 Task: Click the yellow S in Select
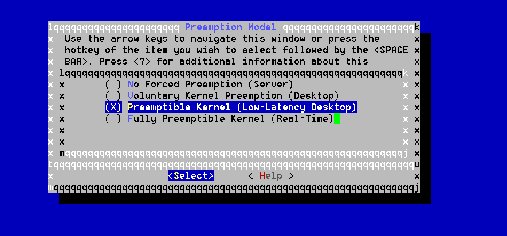tap(176, 175)
